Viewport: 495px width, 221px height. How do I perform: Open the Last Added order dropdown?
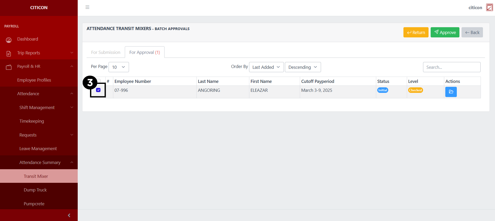[x=266, y=67]
